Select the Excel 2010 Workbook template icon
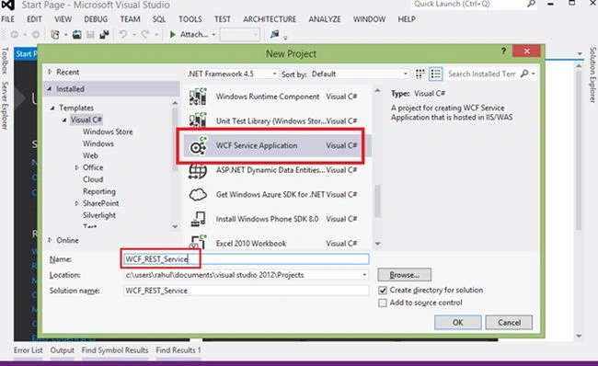Screen dimensions: 598x366 pos(198,243)
